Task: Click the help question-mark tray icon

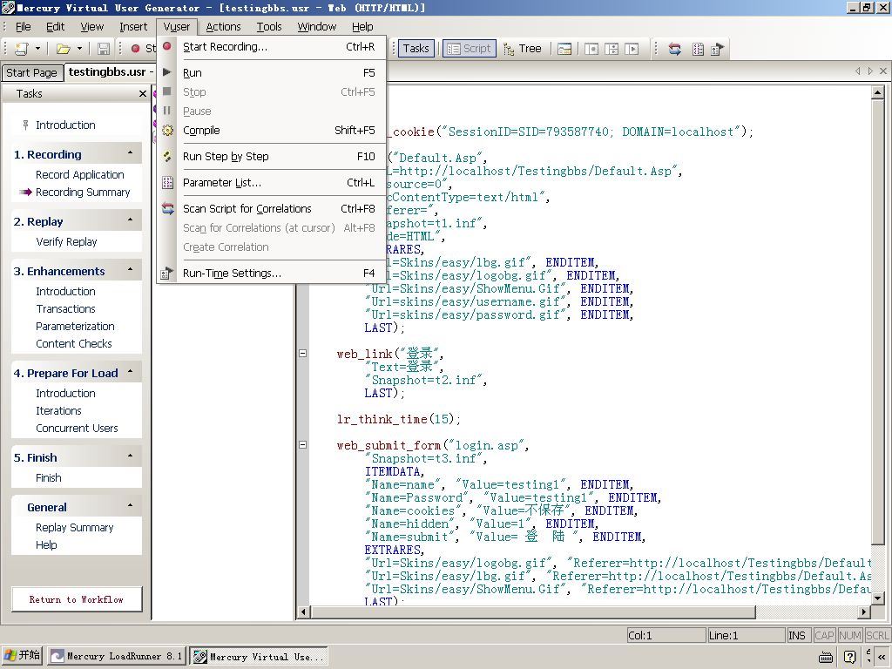Action: coord(850,657)
